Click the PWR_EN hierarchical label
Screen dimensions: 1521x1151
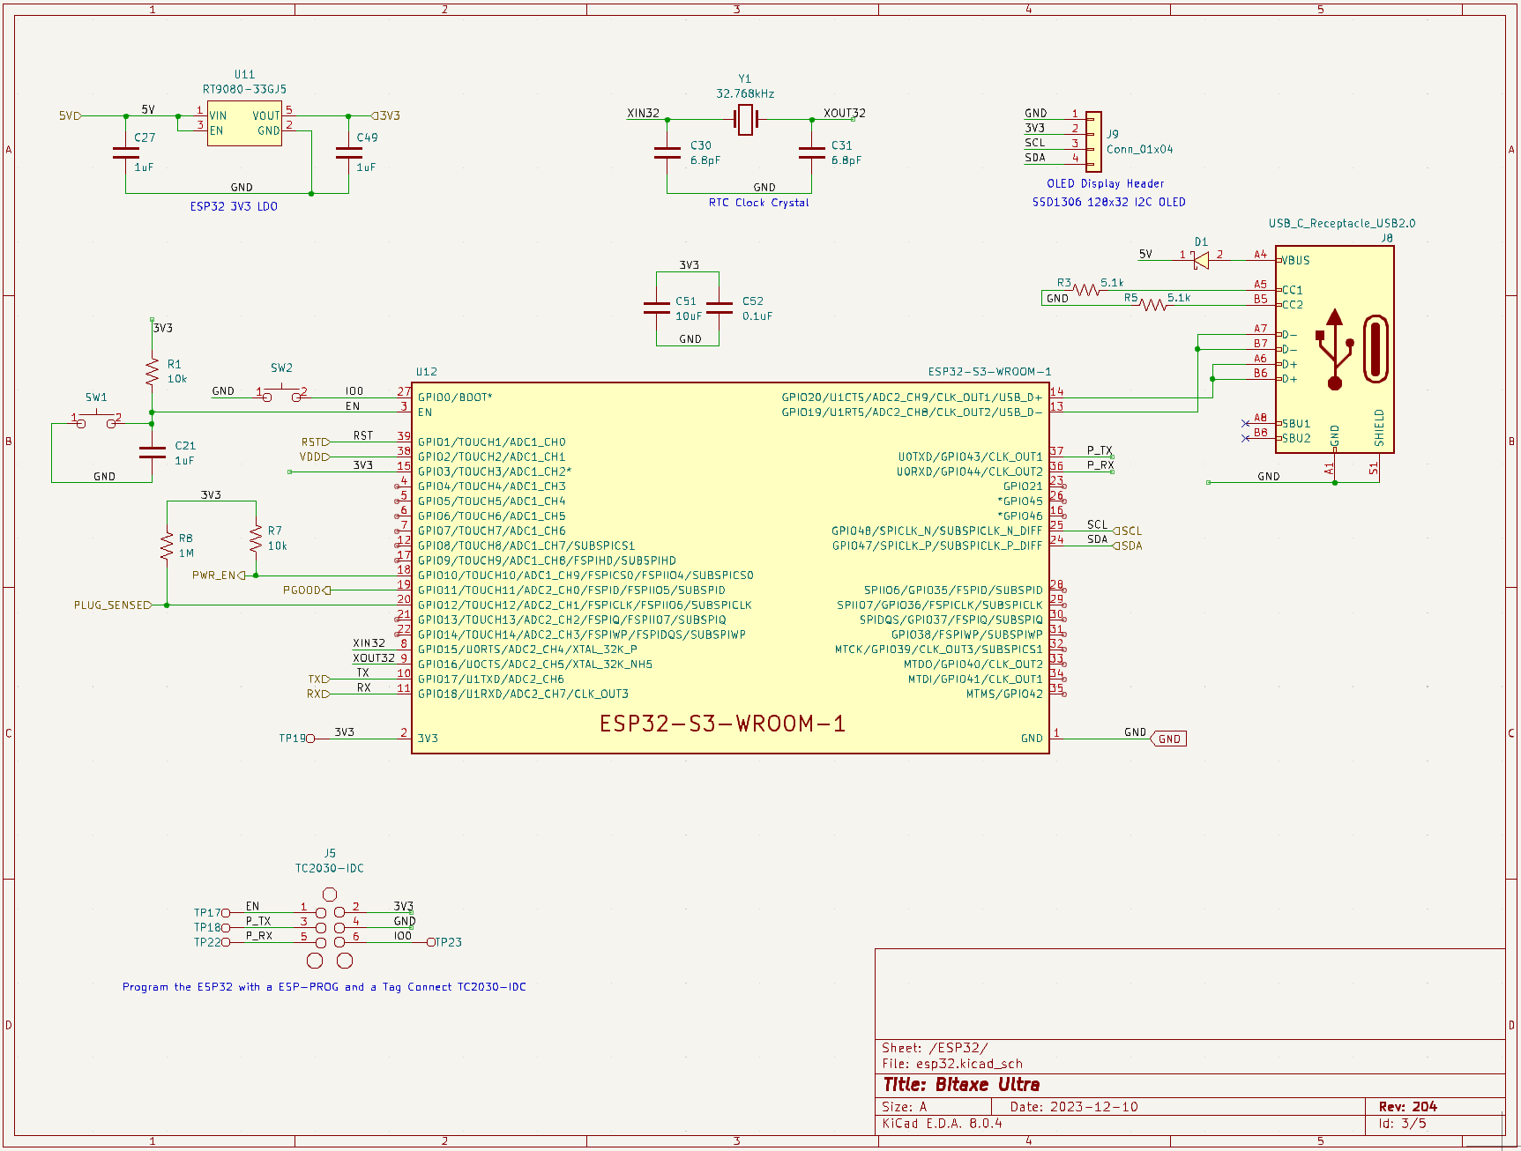pyautogui.click(x=219, y=575)
